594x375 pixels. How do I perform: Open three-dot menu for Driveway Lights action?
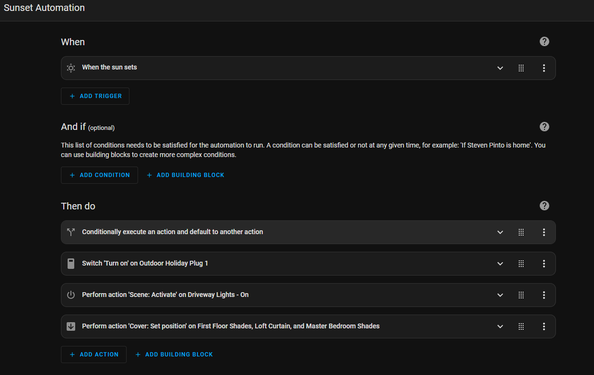pos(544,295)
